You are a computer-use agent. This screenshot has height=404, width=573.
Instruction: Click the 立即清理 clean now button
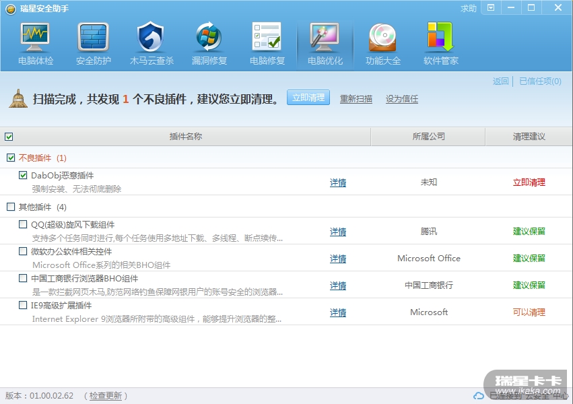(308, 98)
